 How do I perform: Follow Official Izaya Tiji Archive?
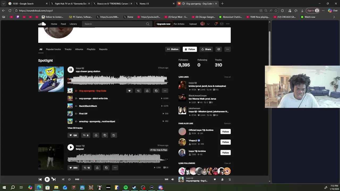coord(226,132)
